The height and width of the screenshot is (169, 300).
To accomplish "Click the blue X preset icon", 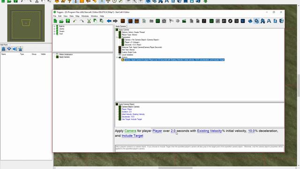I will coord(243,21).
